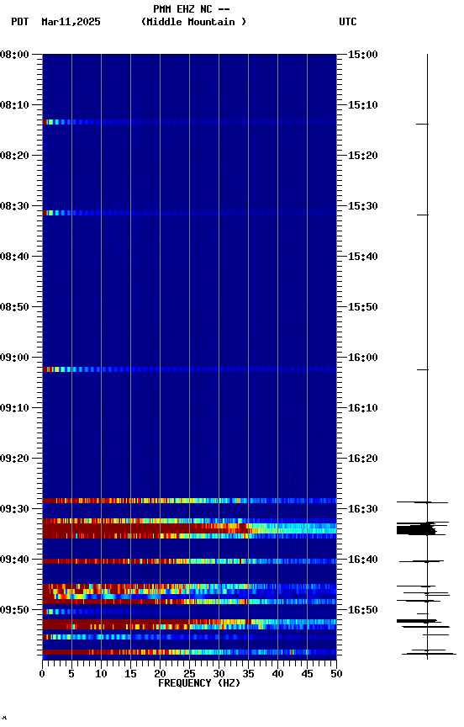Click the 'PDT' timezone label
Viewport: 464px width, 727px height.
20,22
